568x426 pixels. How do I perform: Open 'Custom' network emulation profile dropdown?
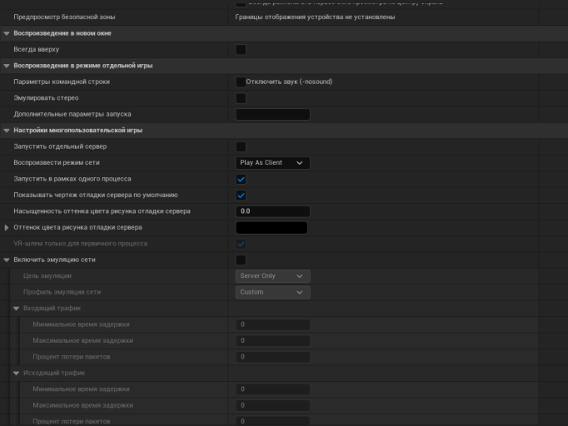click(273, 292)
